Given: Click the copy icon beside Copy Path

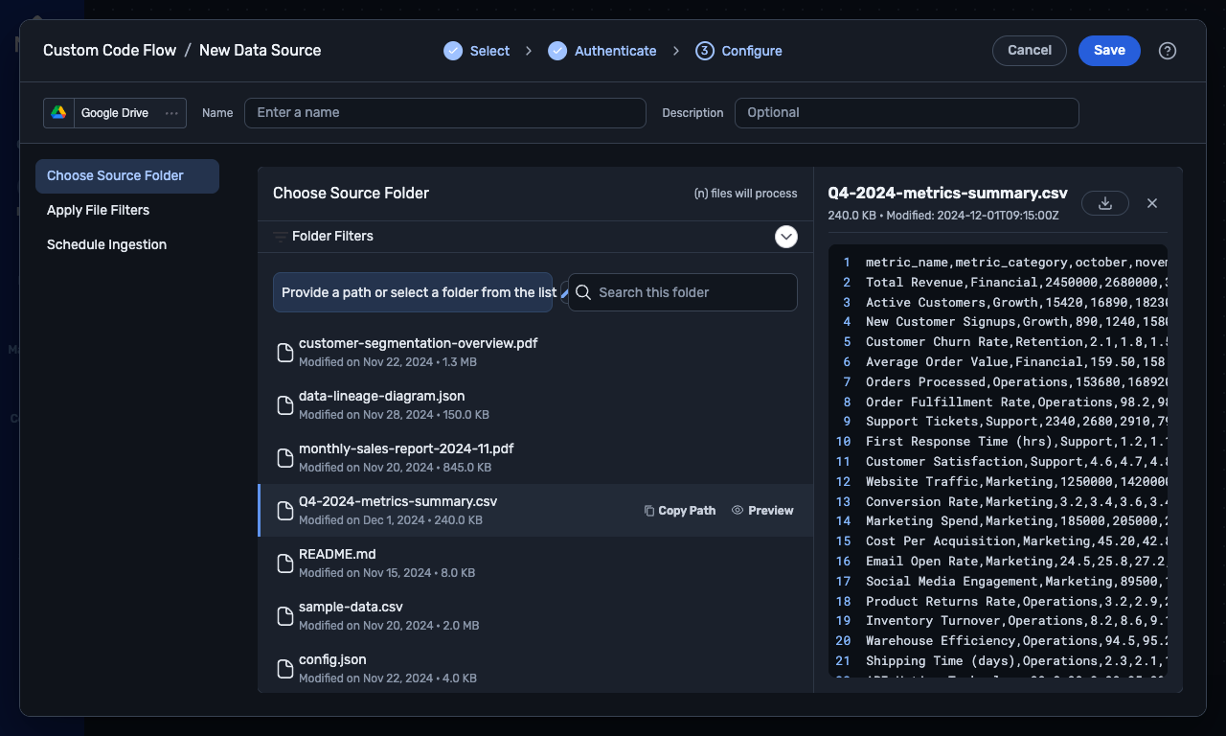Looking at the screenshot, I should [x=649, y=511].
